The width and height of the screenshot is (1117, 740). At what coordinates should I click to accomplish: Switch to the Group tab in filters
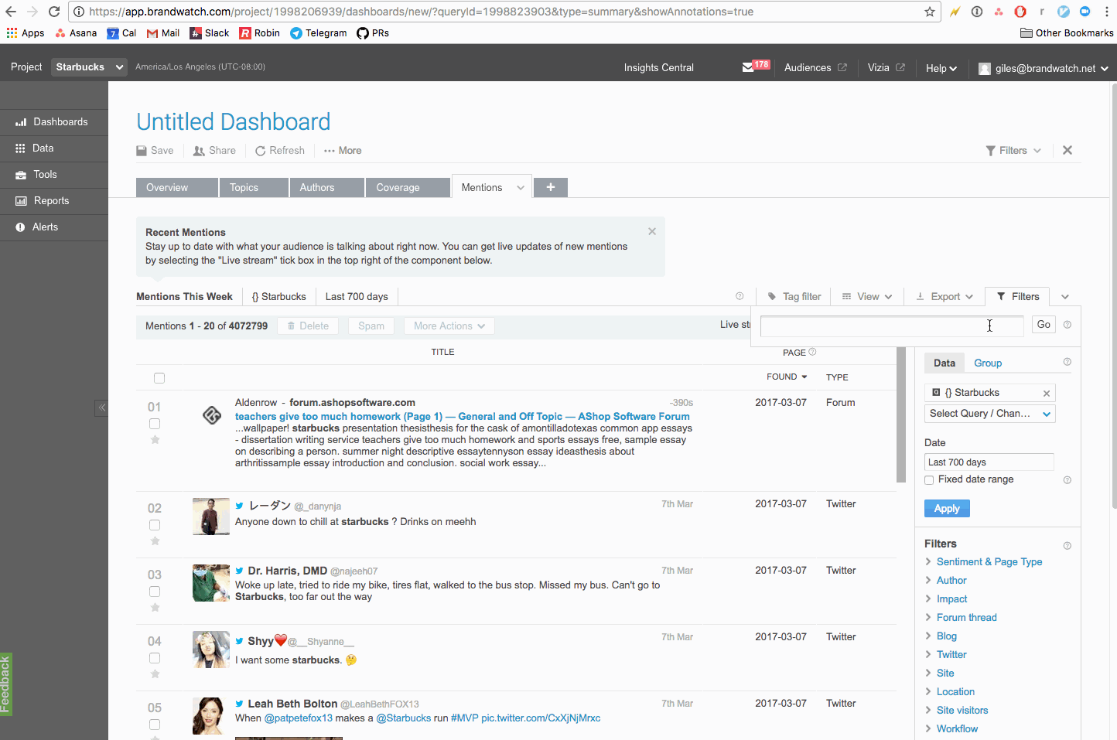(987, 363)
